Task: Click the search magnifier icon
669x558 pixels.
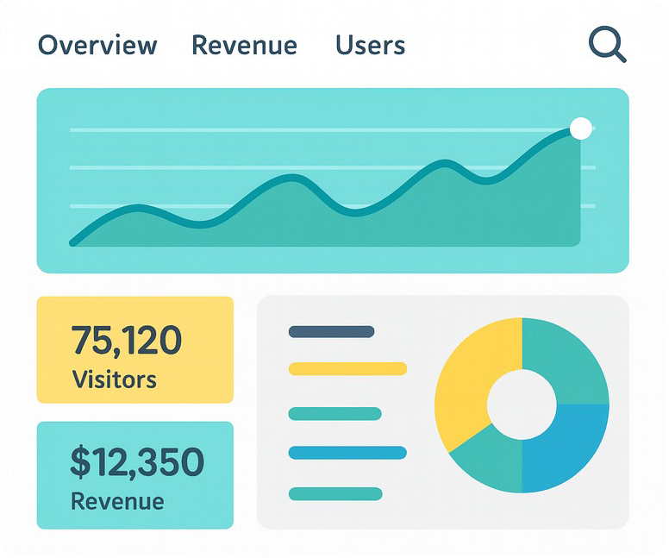Action: coord(606,43)
